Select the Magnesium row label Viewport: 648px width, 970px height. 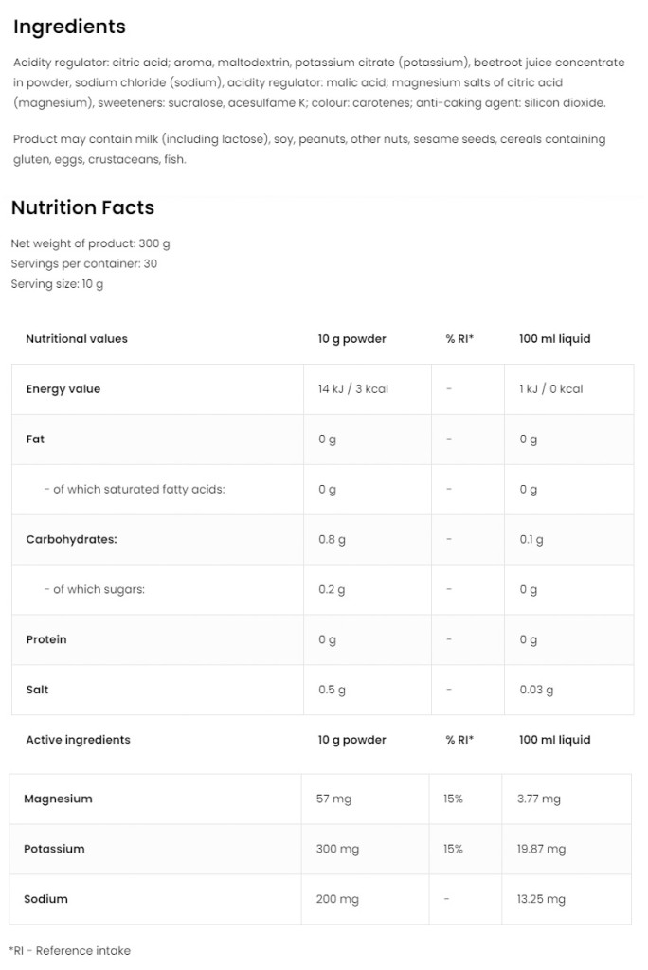(x=58, y=799)
